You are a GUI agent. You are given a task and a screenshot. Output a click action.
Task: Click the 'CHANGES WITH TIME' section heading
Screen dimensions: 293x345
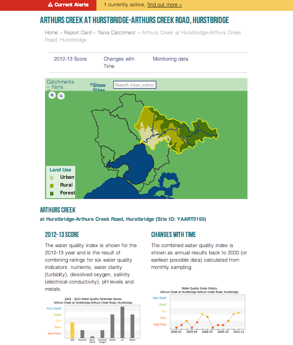pos(173,235)
